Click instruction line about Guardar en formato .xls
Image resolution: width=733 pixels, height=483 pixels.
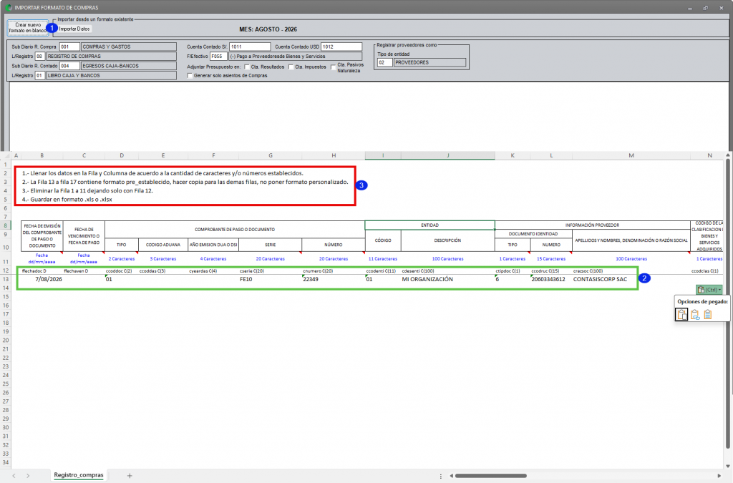point(67,200)
